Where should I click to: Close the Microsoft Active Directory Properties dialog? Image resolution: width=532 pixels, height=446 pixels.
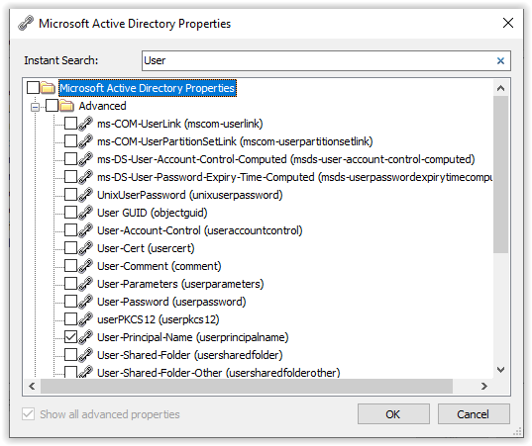(508, 23)
